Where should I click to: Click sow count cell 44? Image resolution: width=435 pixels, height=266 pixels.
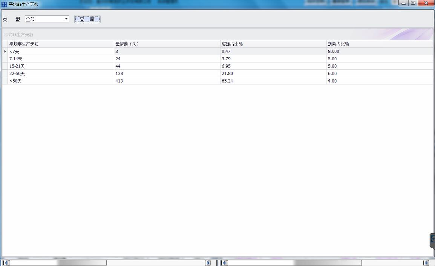point(167,66)
